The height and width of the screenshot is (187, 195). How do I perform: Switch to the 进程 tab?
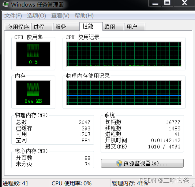42,27
